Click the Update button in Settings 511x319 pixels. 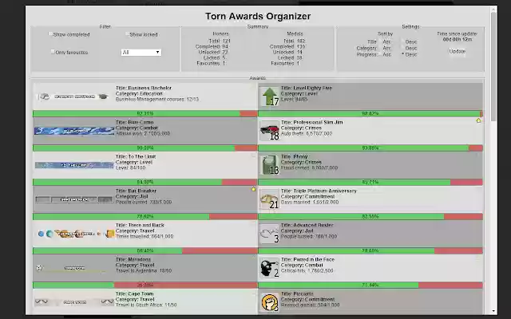[x=458, y=51]
